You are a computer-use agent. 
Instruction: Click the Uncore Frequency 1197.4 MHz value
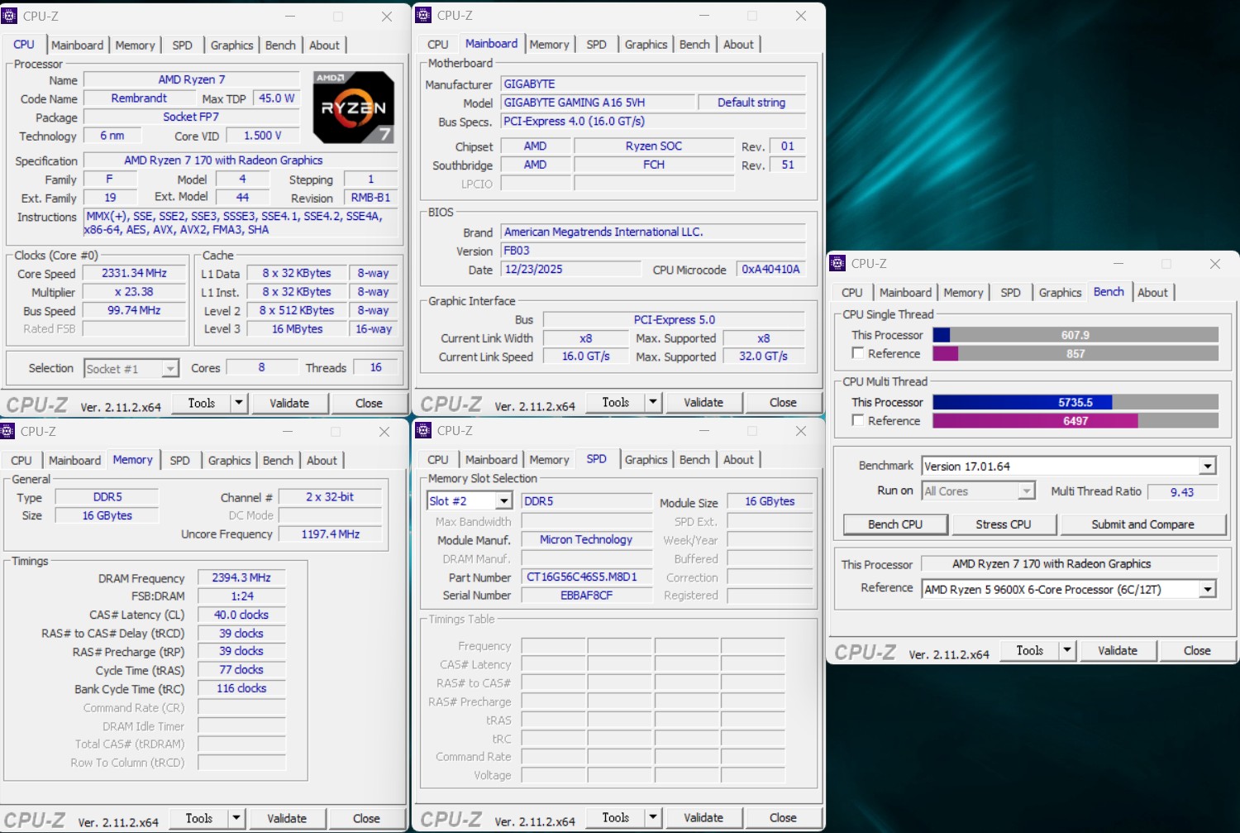coord(331,534)
